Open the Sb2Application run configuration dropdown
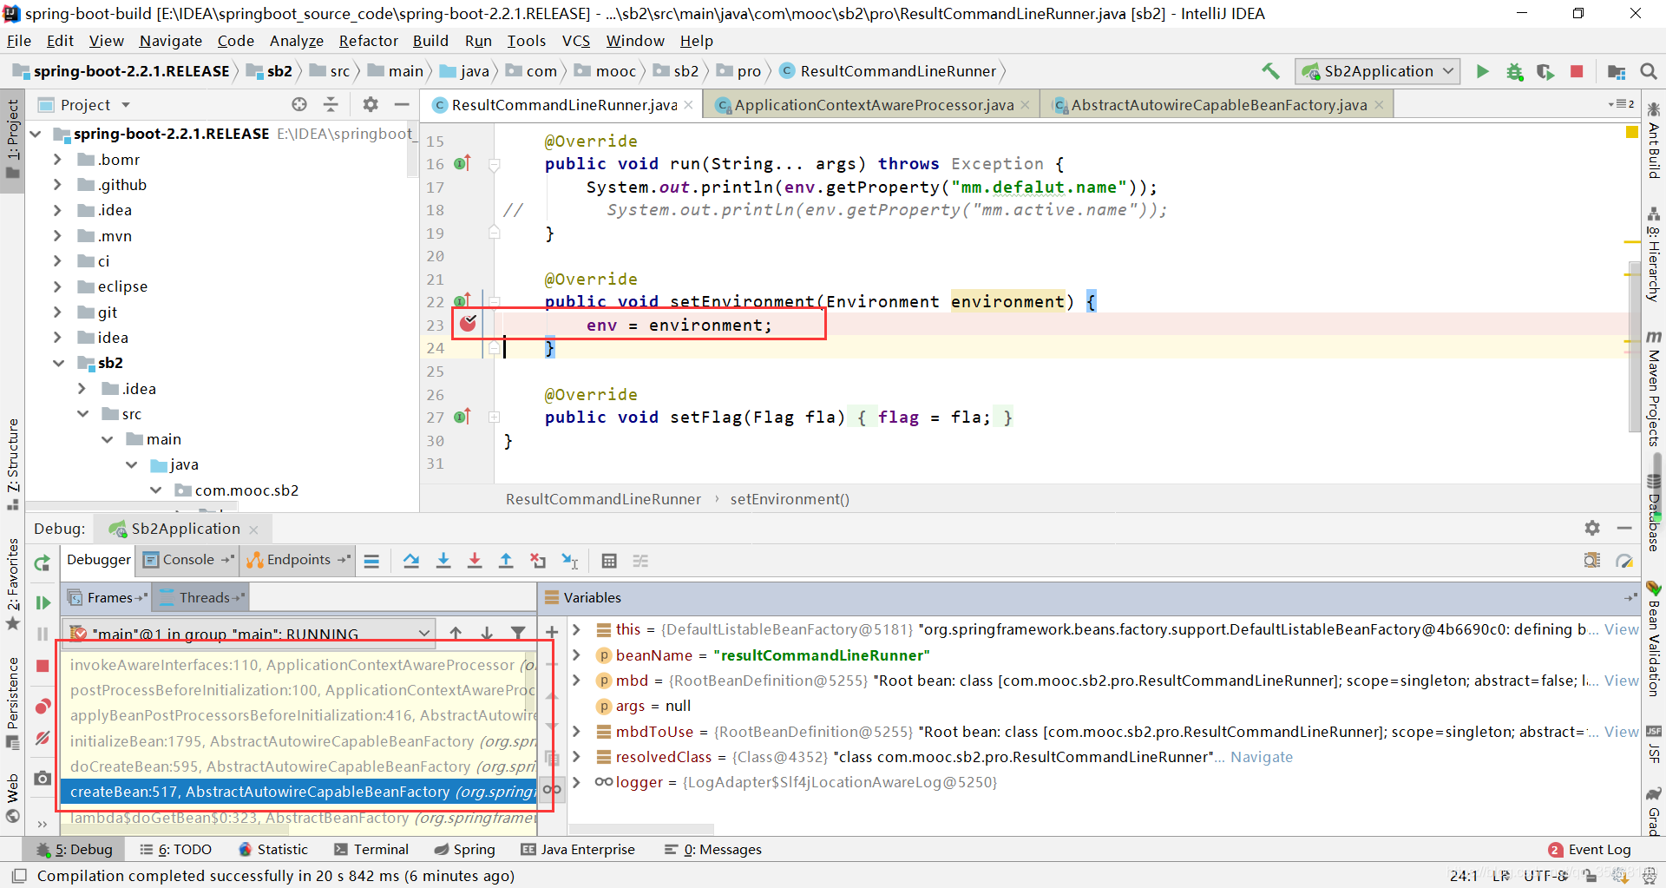The width and height of the screenshot is (1666, 888). [1378, 71]
